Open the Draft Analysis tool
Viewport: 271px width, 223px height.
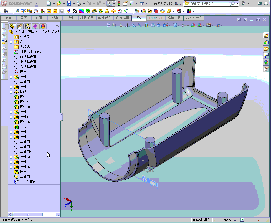click(88, 11)
